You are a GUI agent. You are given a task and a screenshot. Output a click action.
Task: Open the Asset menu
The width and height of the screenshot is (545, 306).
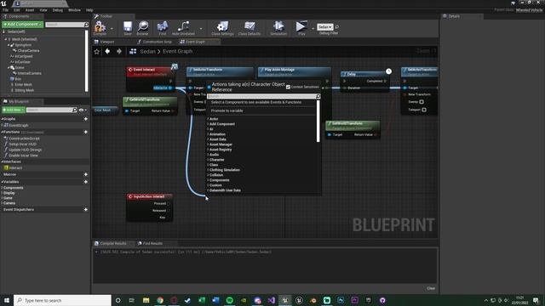point(30,10)
